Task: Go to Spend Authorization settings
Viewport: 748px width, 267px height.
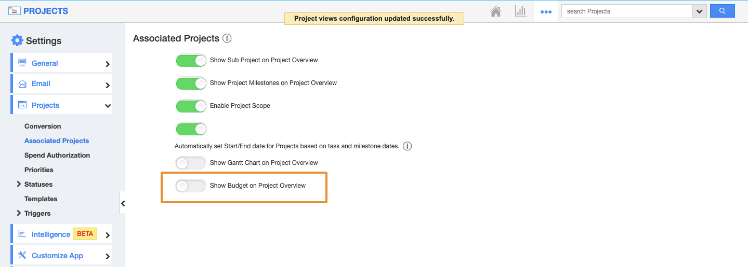Action: tap(57, 155)
